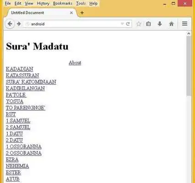Open the RUT link

(11, 114)
